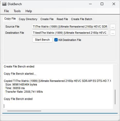Image resolution: width=120 pixels, height=121 pixels.
Task: Browse for source file with ellipsis button
Action: (x=113, y=27)
